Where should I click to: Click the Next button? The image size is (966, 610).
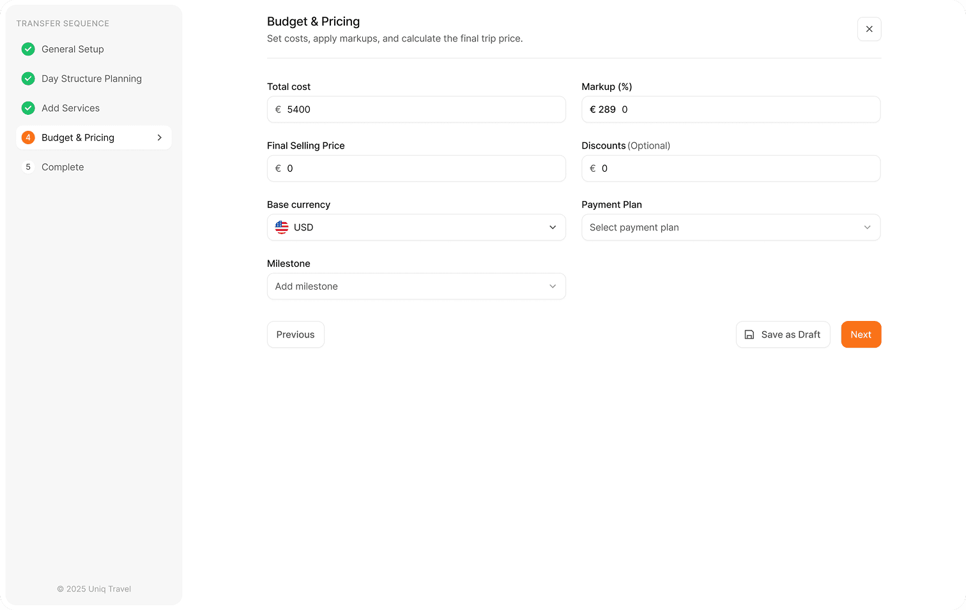[x=861, y=334]
